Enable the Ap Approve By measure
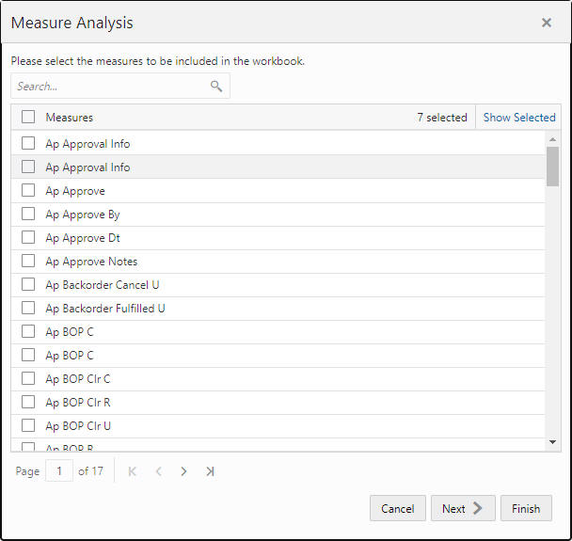The image size is (572, 541). [28, 215]
